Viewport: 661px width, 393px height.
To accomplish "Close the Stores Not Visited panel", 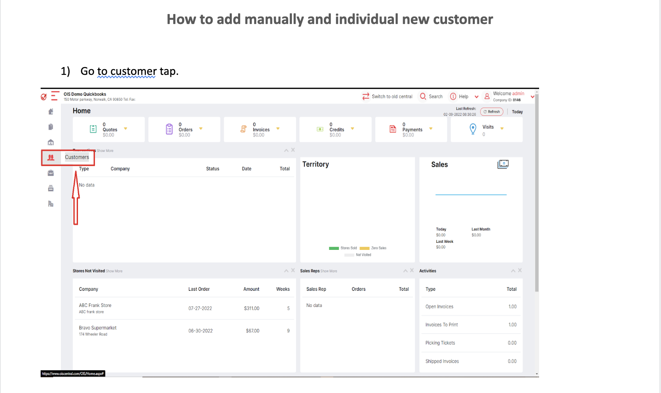I will point(293,270).
